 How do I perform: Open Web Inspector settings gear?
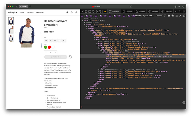pyautogui.click(x=184, y=12)
